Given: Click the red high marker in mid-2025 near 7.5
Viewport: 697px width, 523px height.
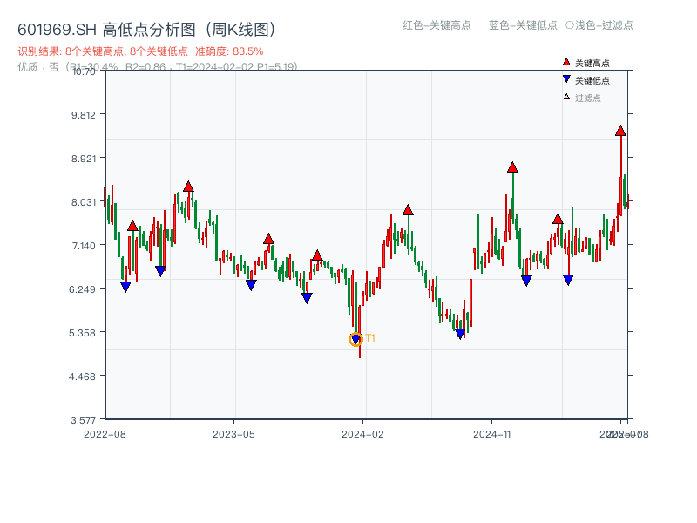Looking at the screenshot, I should point(558,220).
